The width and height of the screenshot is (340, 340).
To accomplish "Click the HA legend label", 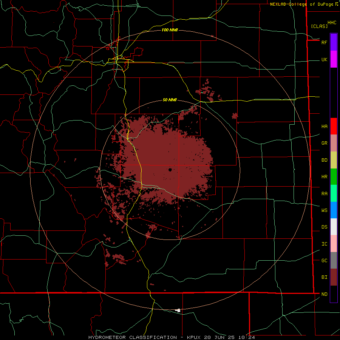I will 324,127.
